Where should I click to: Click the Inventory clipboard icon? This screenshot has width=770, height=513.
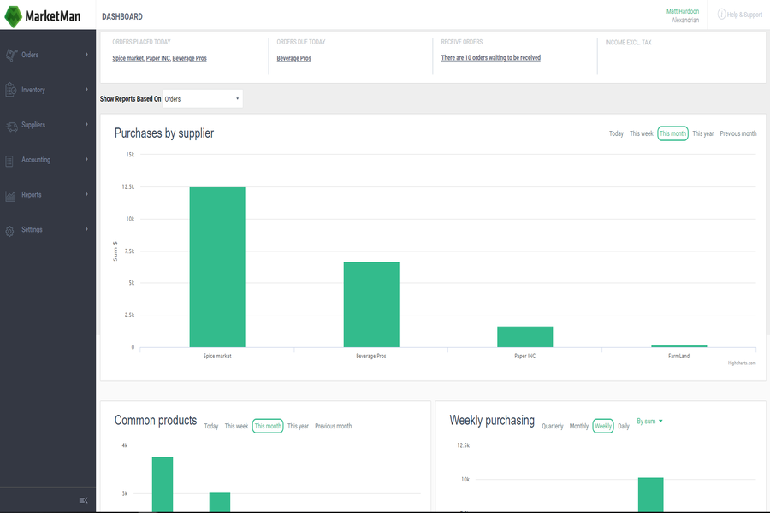point(10,90)
